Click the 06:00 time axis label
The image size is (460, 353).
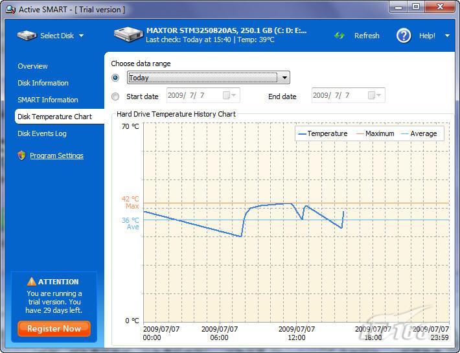pos(219,334)
